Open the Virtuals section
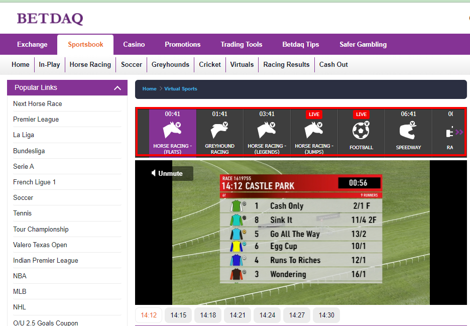 point(242,64)
